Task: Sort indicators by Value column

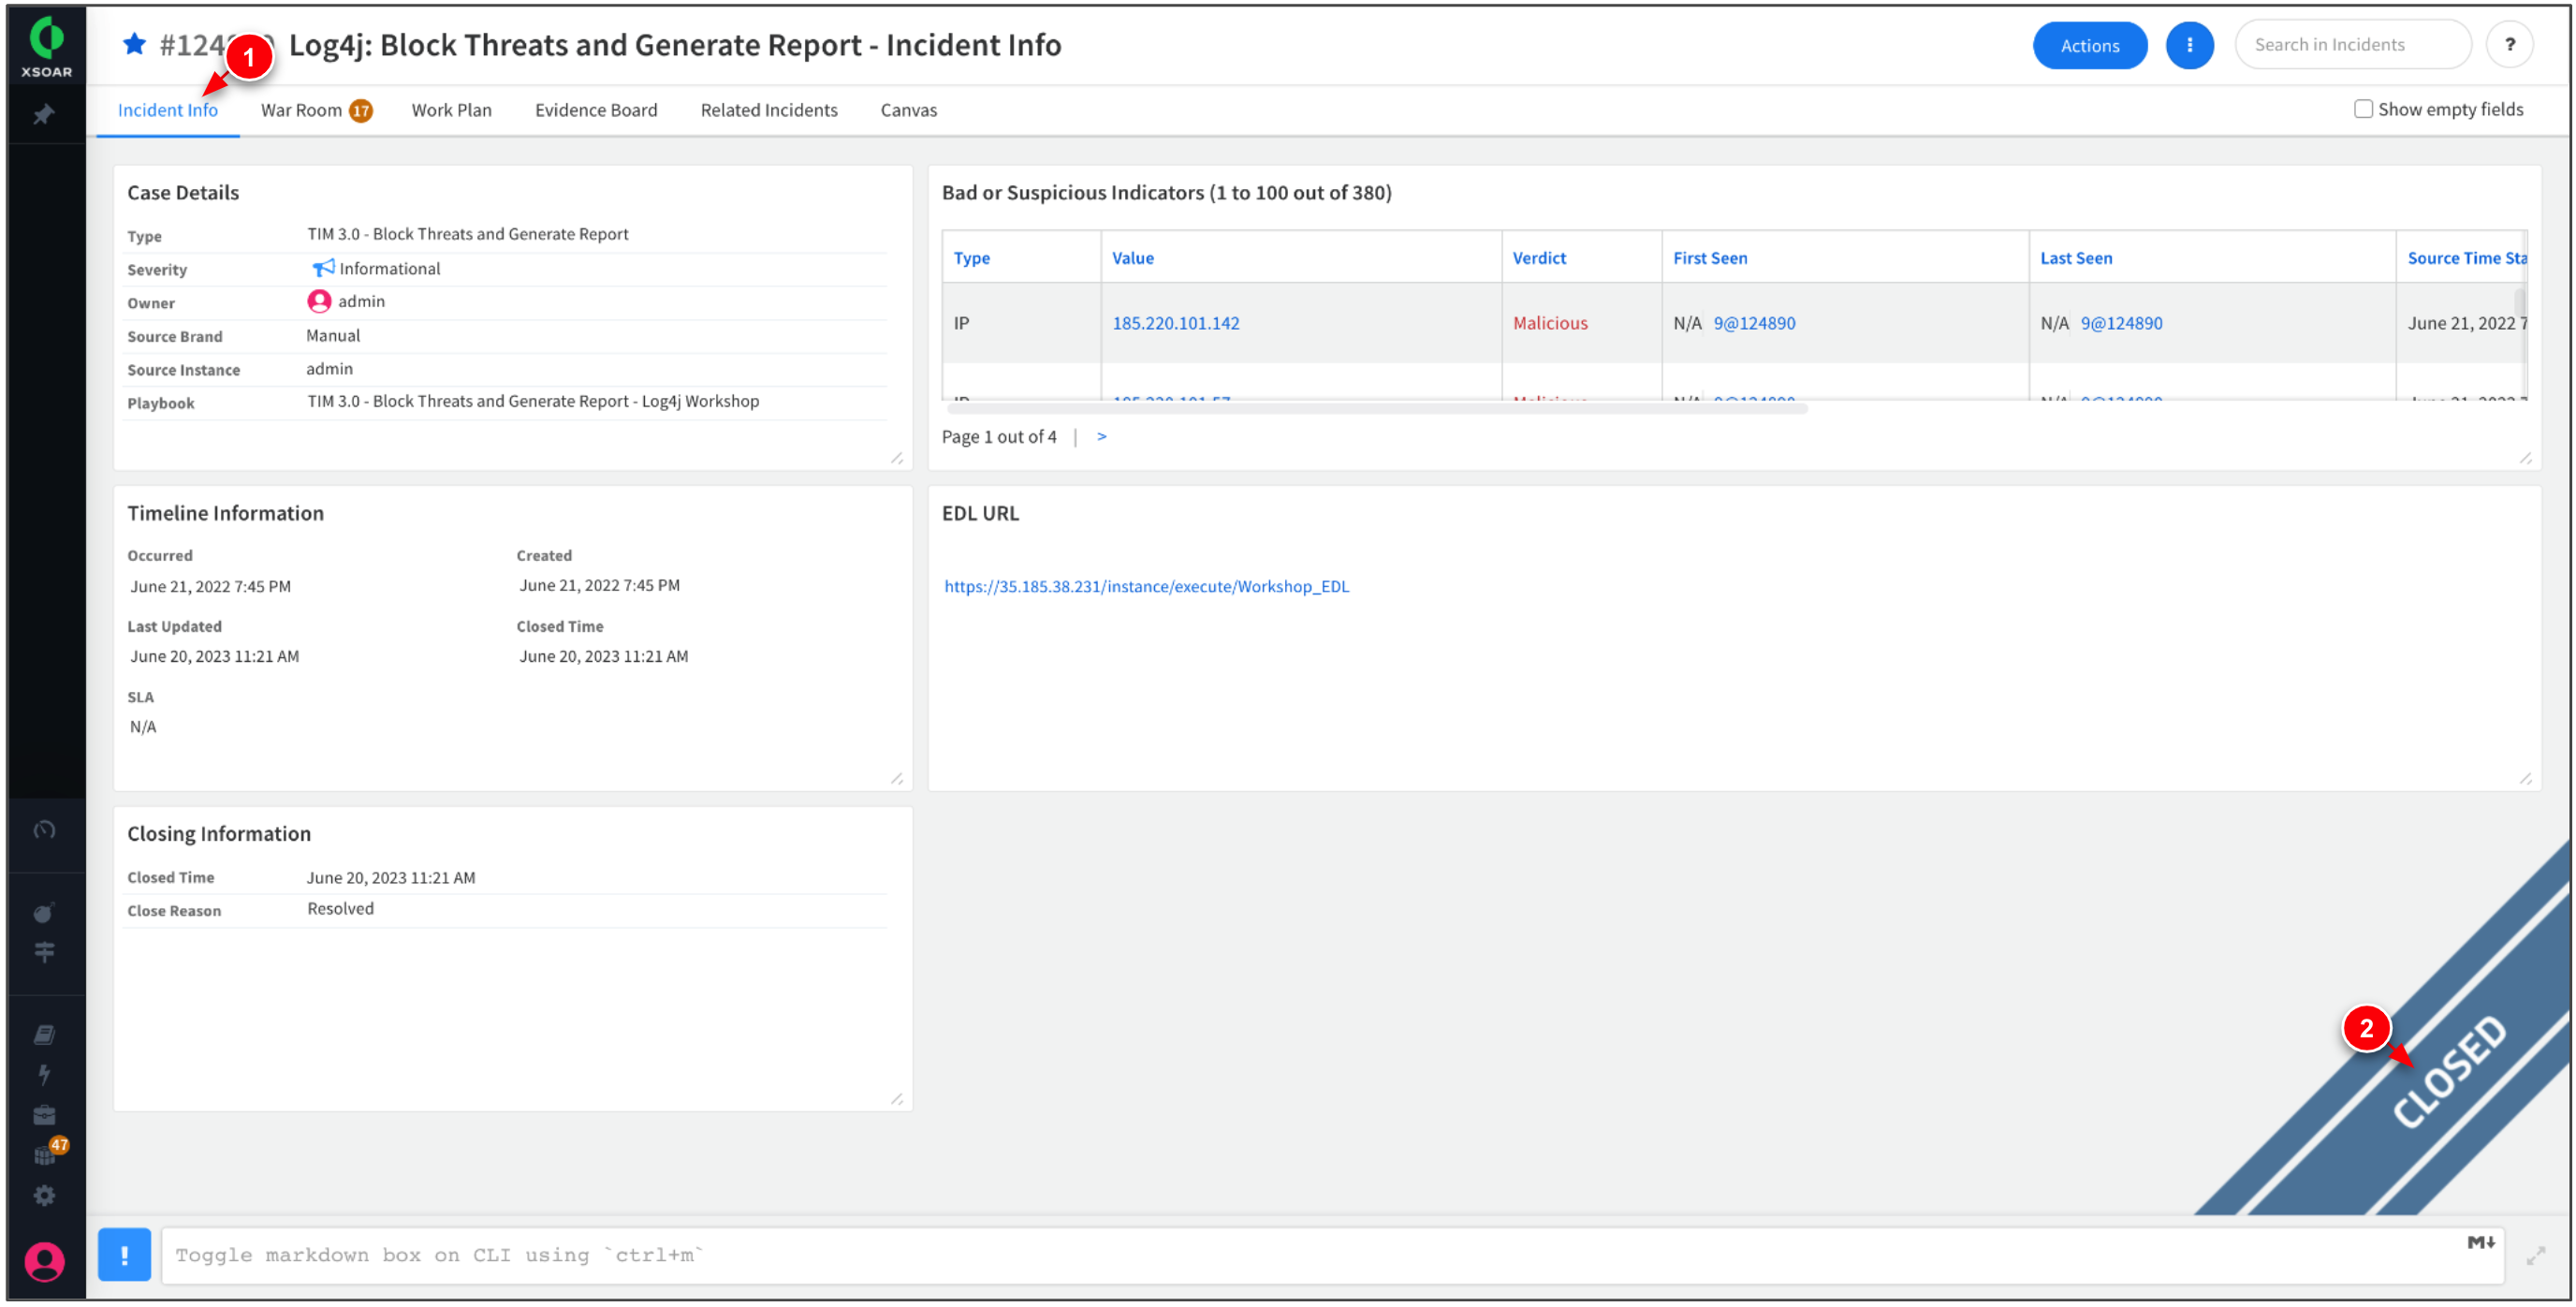Action: coord(1133,258)
